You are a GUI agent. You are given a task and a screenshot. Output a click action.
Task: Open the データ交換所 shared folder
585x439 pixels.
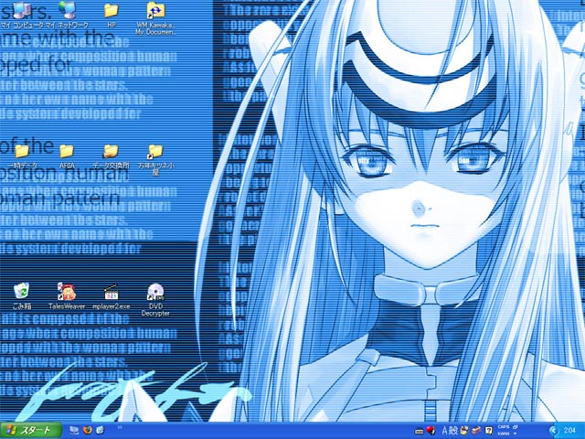[111, 156]
